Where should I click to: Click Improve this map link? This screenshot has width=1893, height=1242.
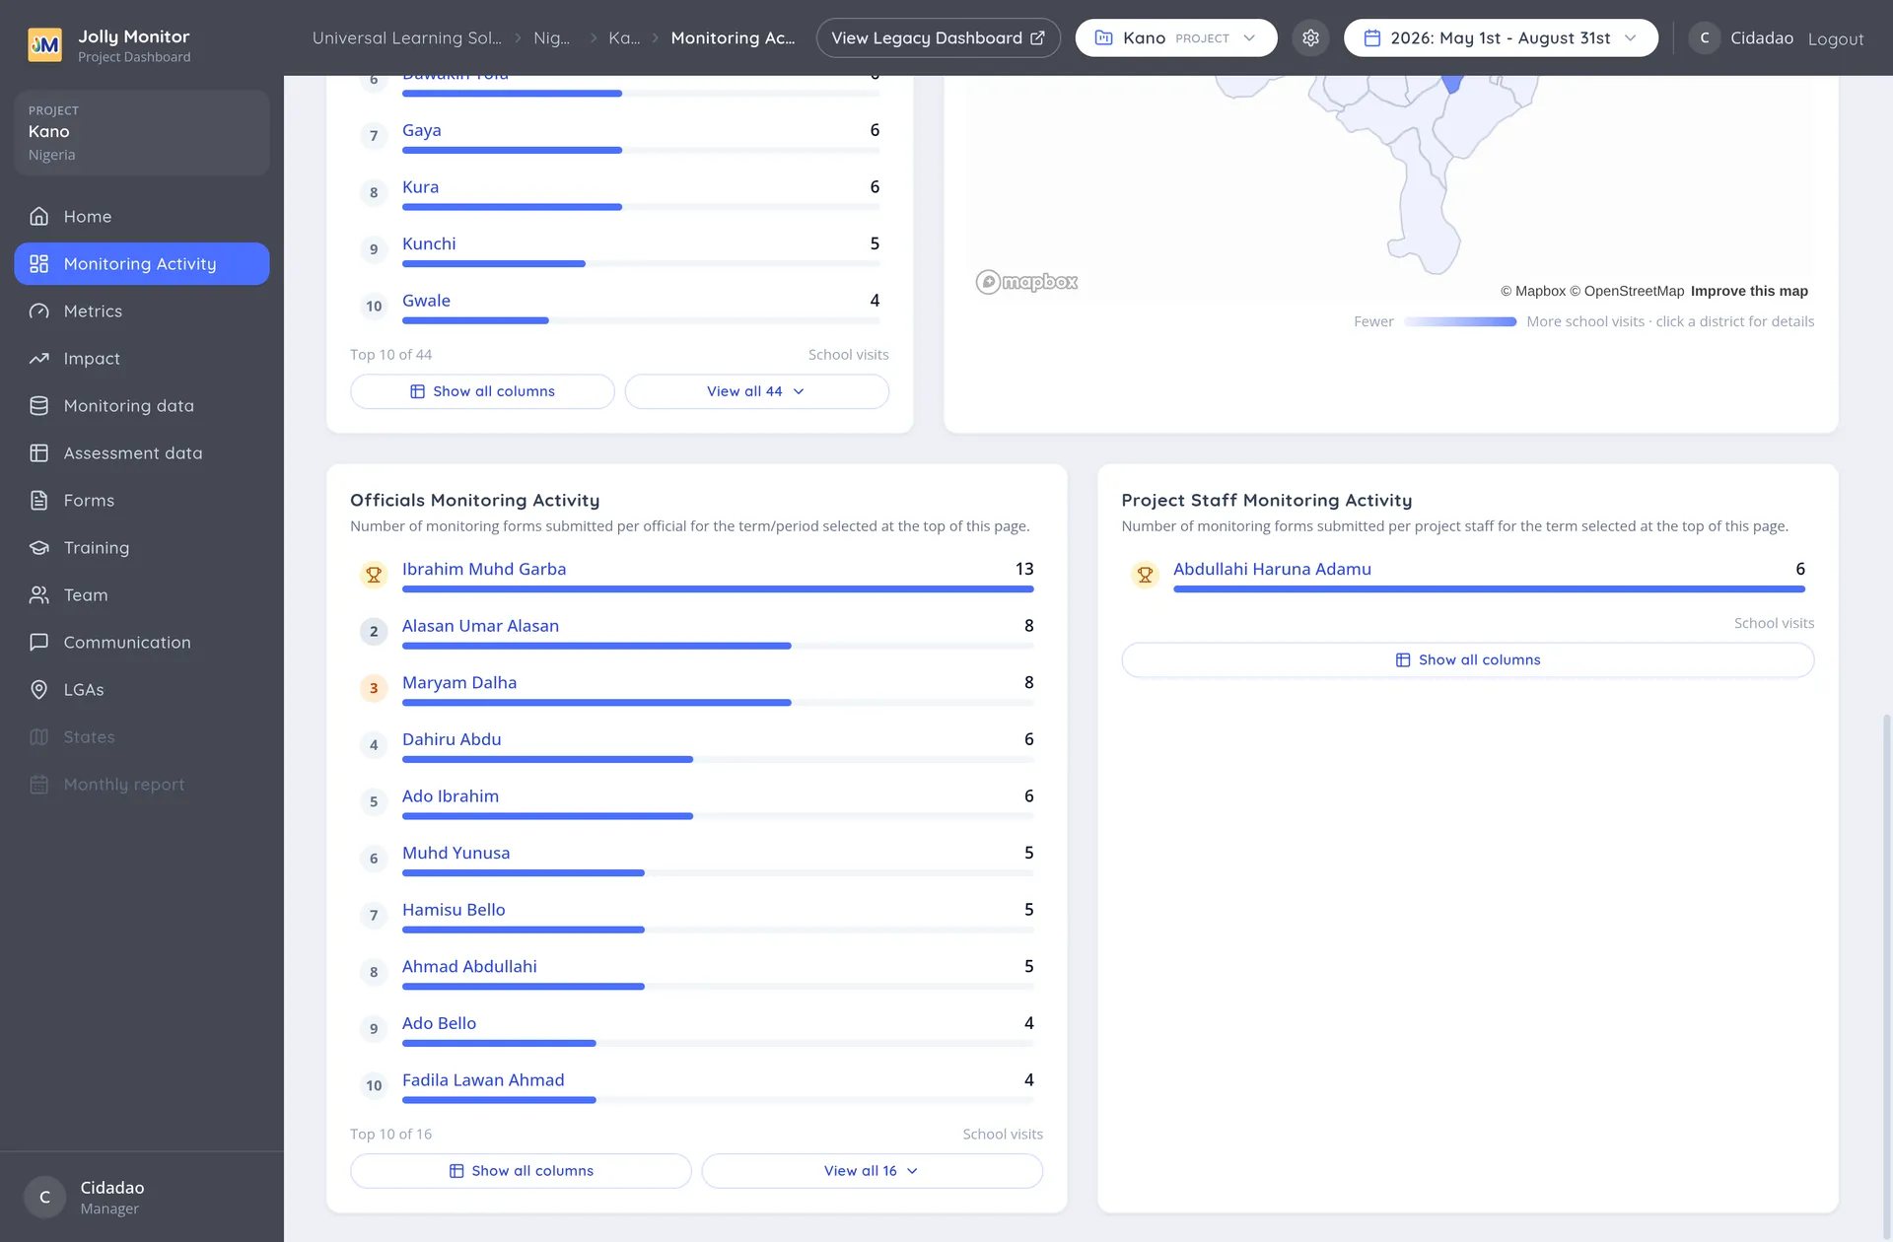click(1749, 291)
